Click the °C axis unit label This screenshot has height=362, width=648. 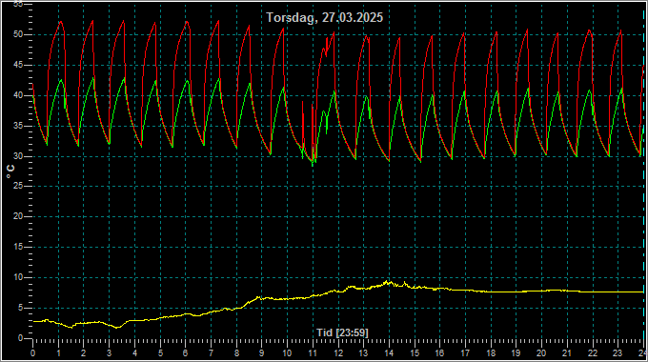point(10,171)
